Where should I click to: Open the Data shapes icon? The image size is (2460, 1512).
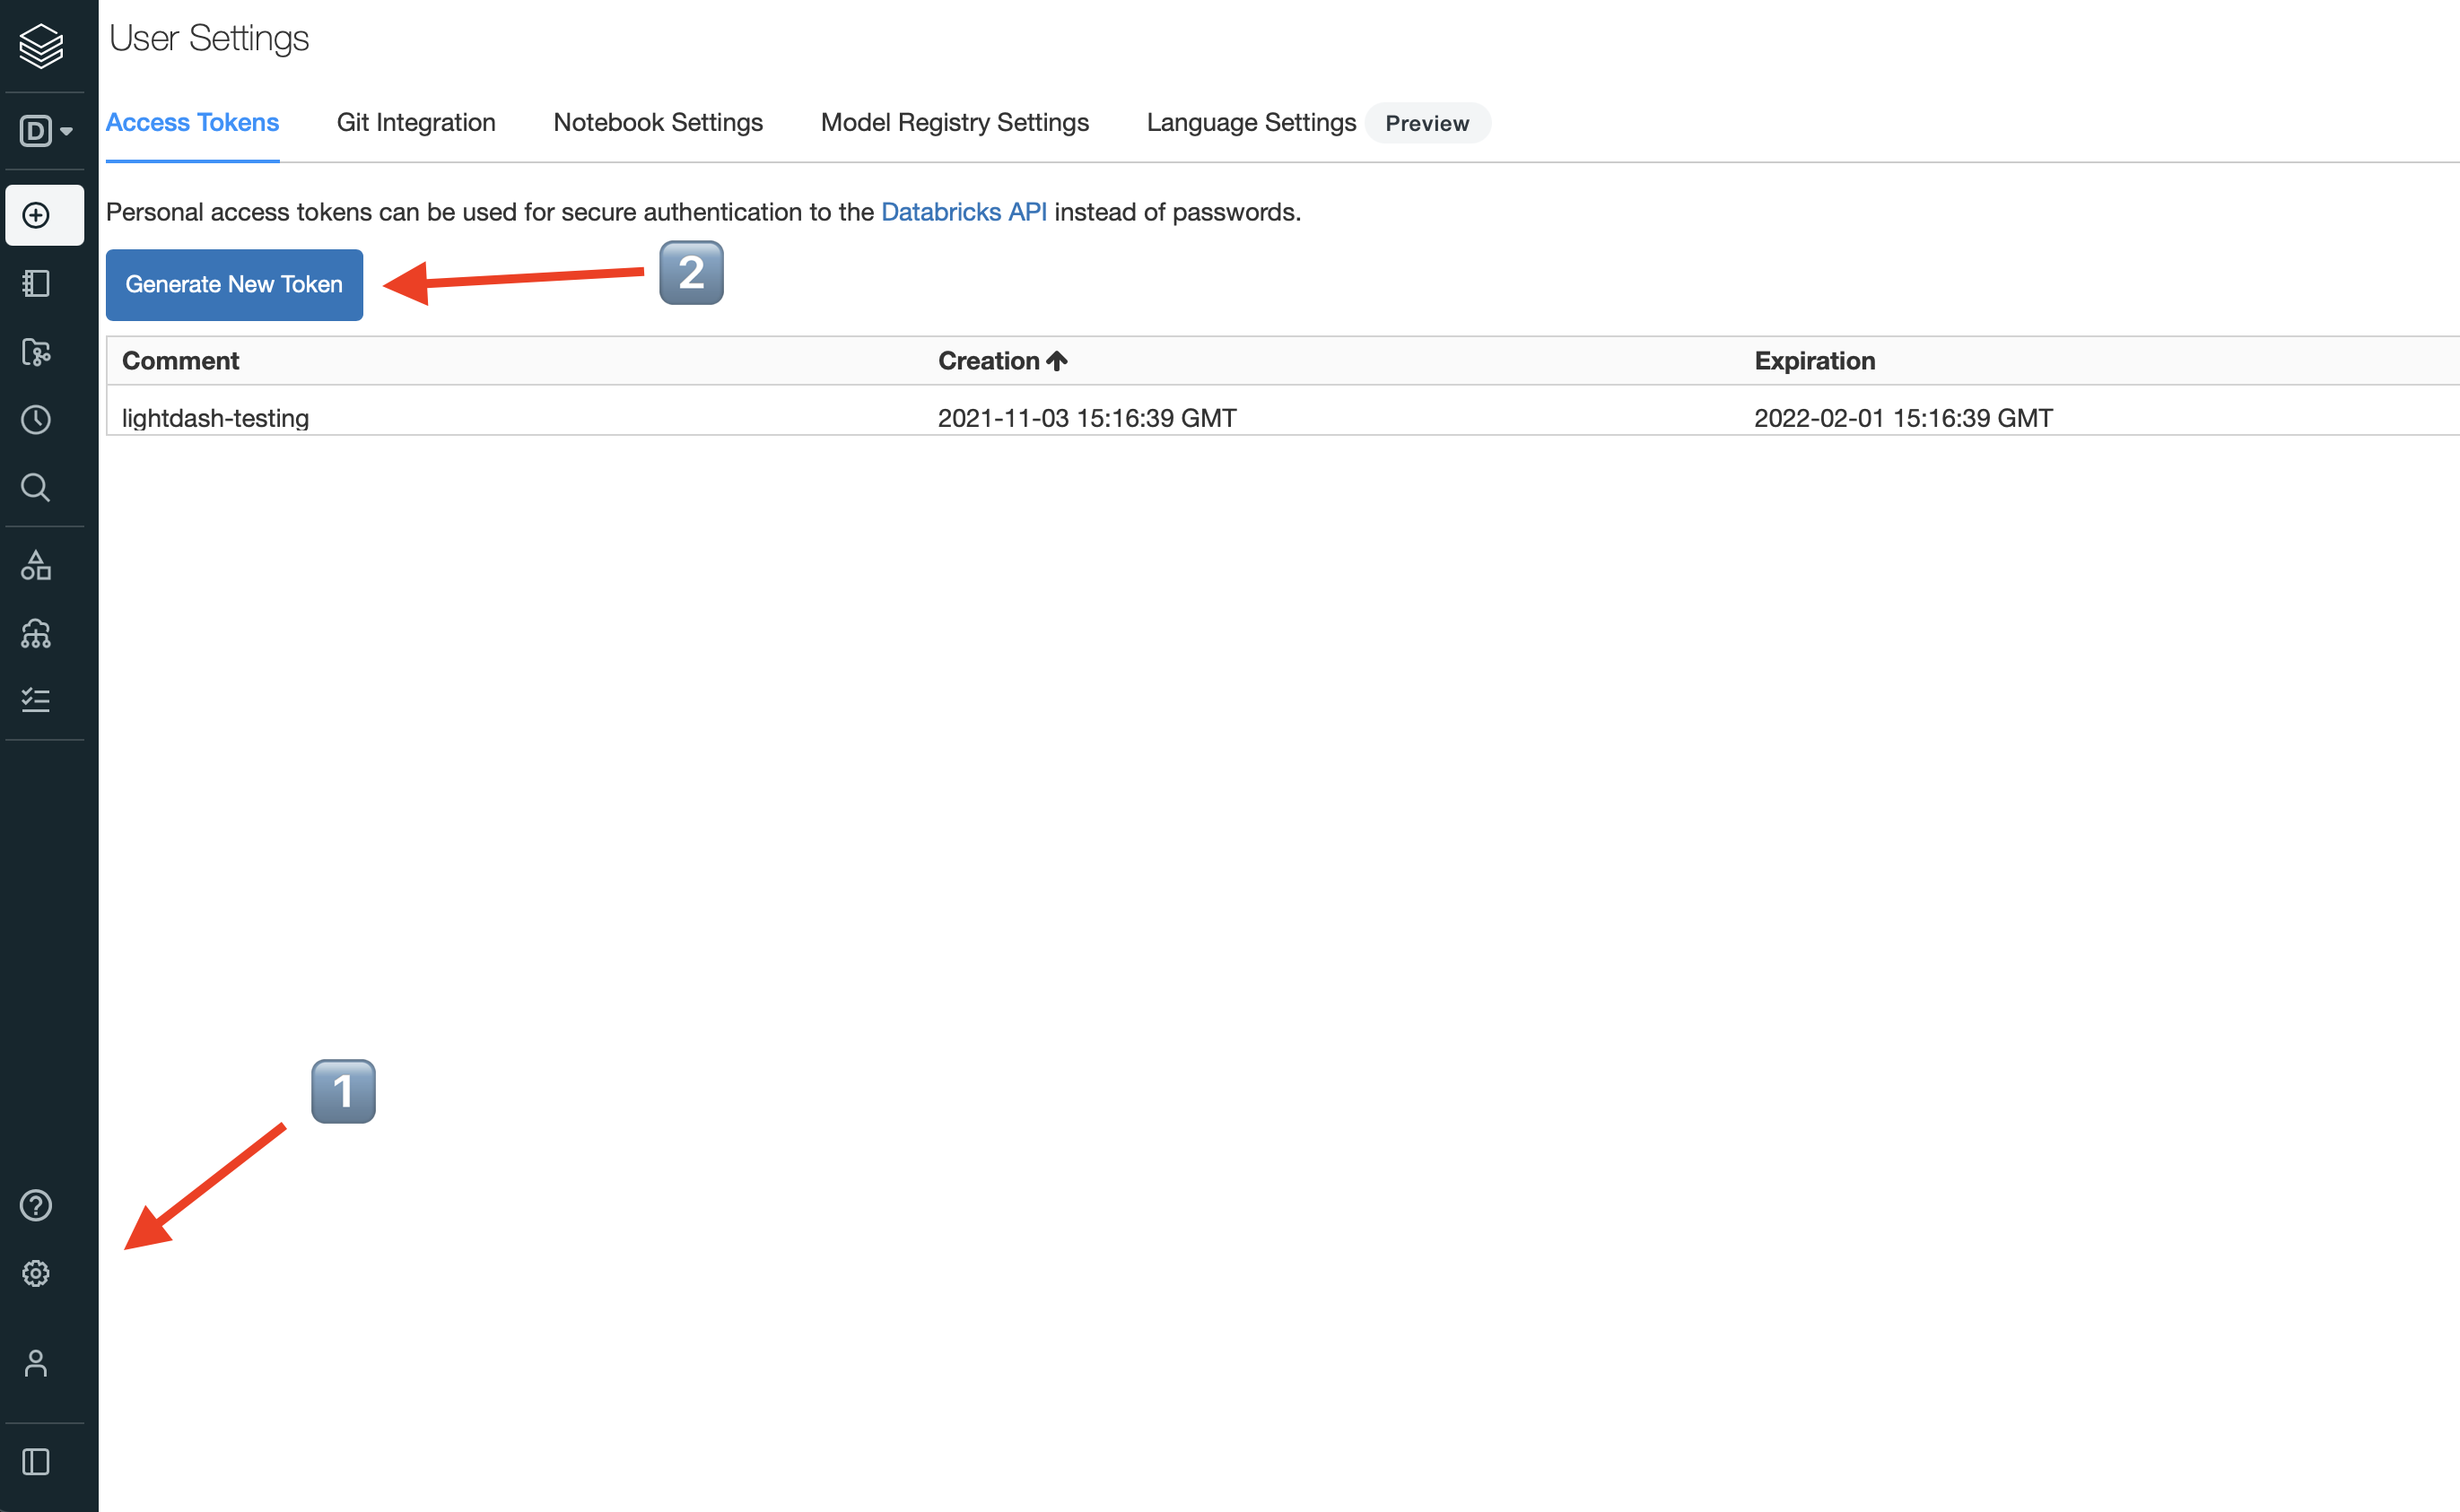click(x=37, y=565)
